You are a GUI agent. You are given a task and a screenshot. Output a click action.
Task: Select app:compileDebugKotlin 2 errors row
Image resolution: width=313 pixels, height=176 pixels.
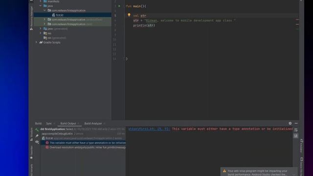coord(84,133)
